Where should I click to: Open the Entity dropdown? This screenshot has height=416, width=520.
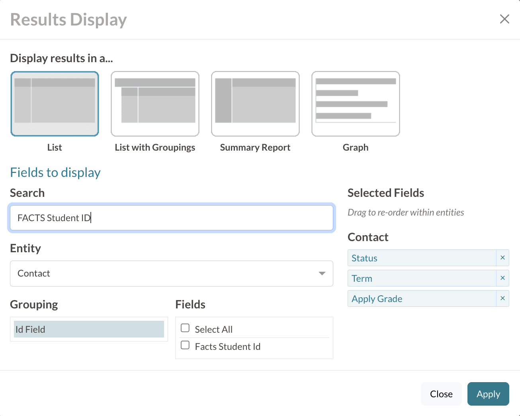[171, 273]
